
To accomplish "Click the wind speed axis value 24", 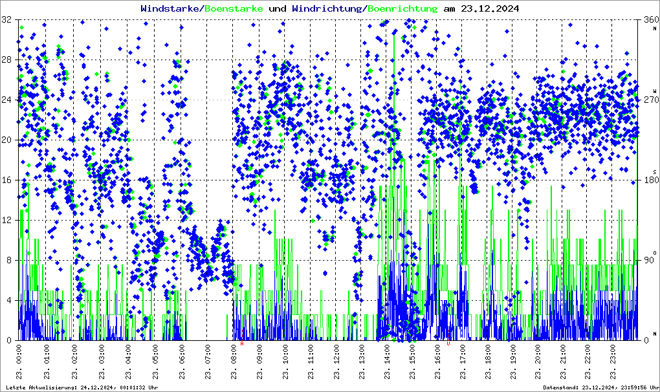I will [x=6, y=100].
